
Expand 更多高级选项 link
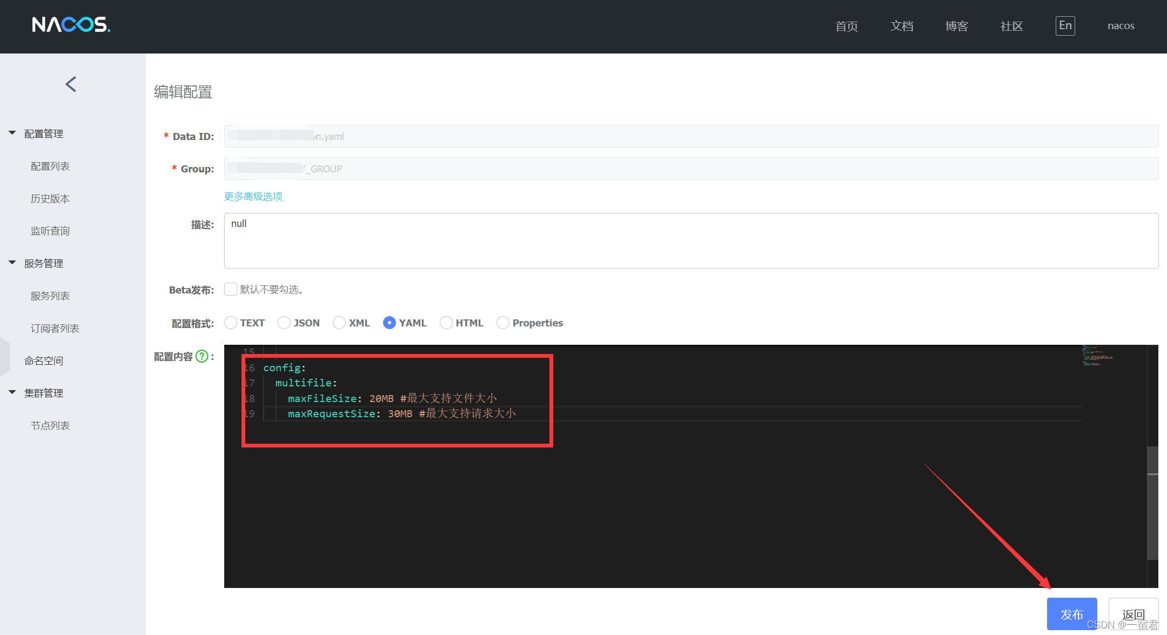(x=253, y=197)
